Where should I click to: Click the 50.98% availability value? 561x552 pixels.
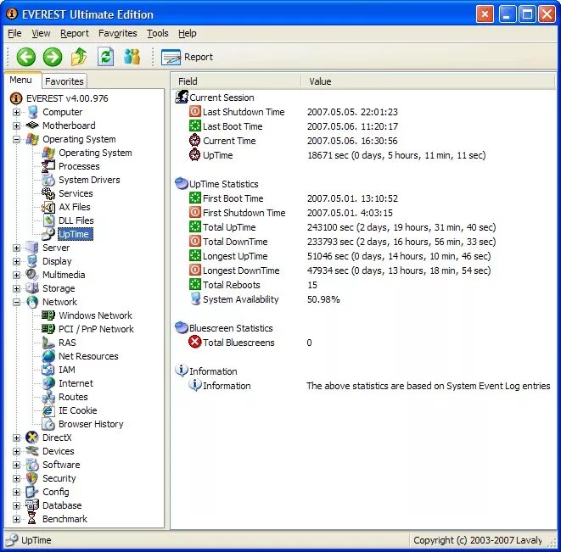click(x=323, y=299)
